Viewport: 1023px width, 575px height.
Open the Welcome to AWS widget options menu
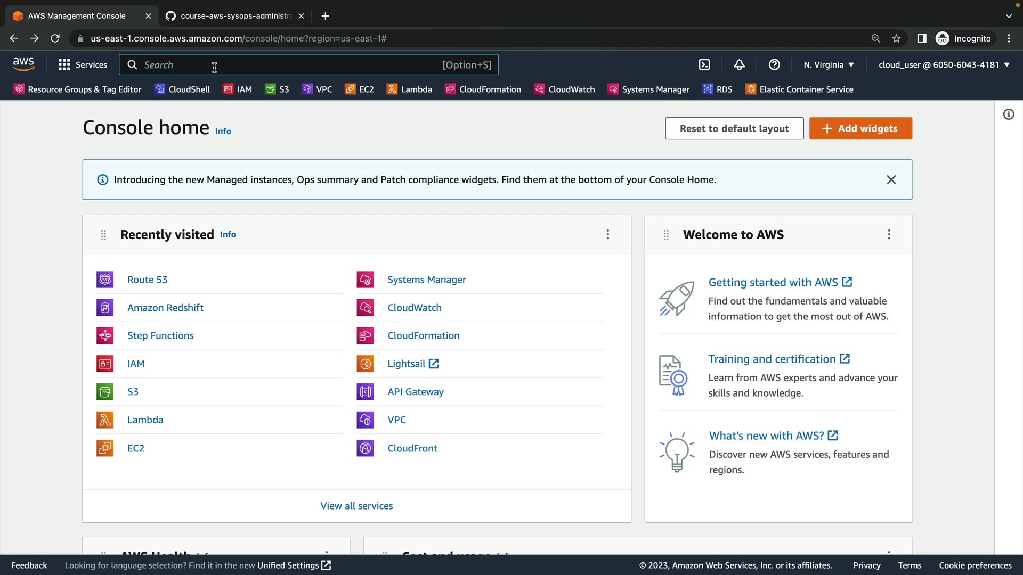[x=889, y=235]
